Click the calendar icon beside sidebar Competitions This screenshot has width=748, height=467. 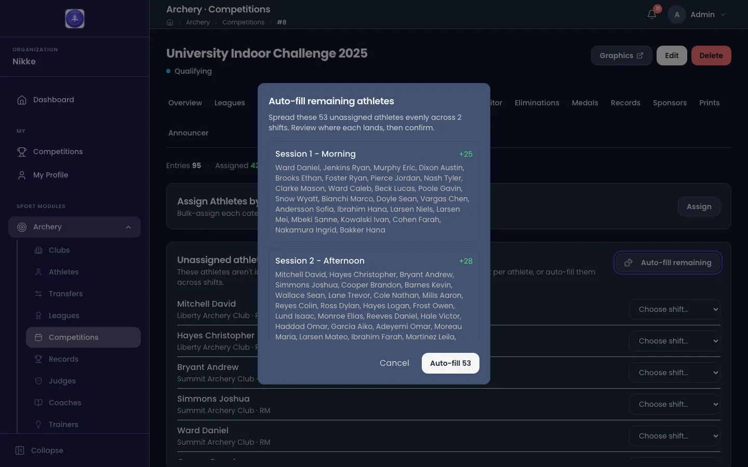click(38, 337)
